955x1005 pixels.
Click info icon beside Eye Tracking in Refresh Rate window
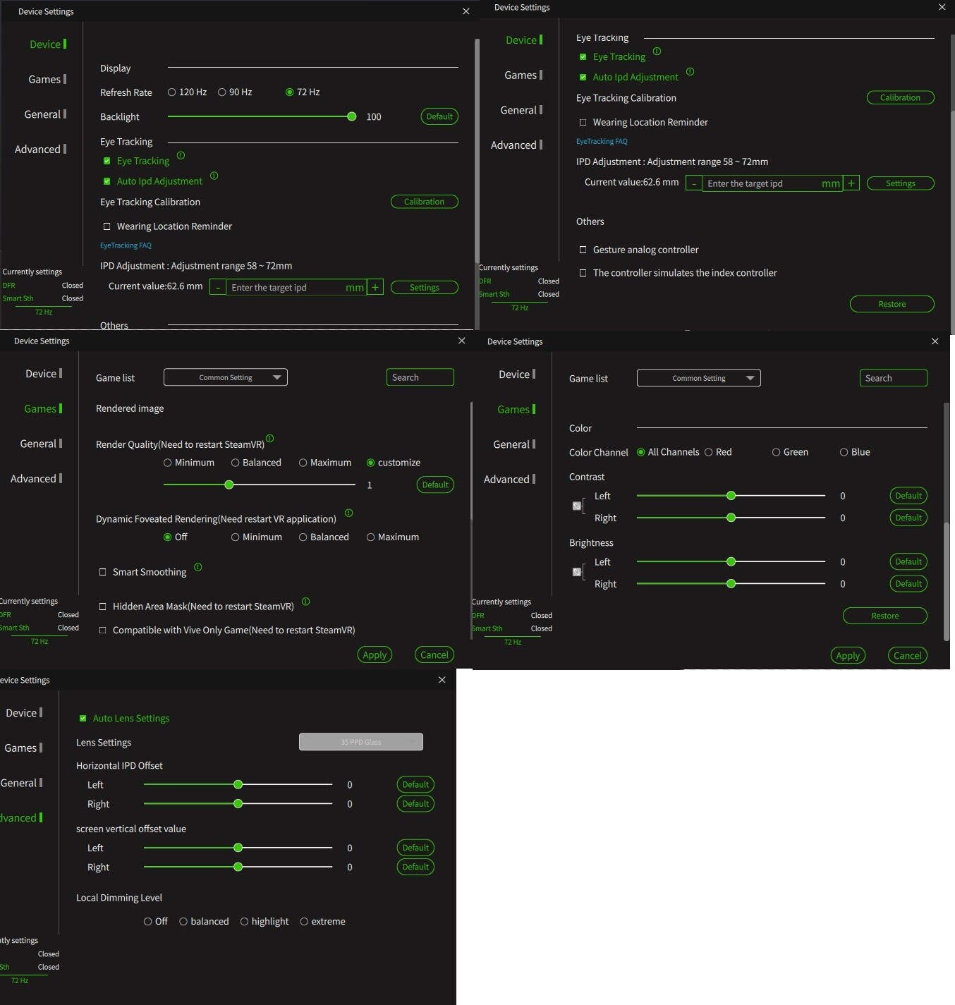tap(181, 155)
